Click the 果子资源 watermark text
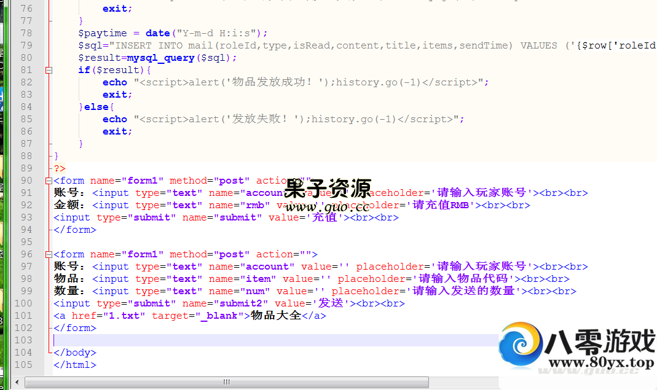This screenshot has width=657, height=390. [x=328, y=187]
